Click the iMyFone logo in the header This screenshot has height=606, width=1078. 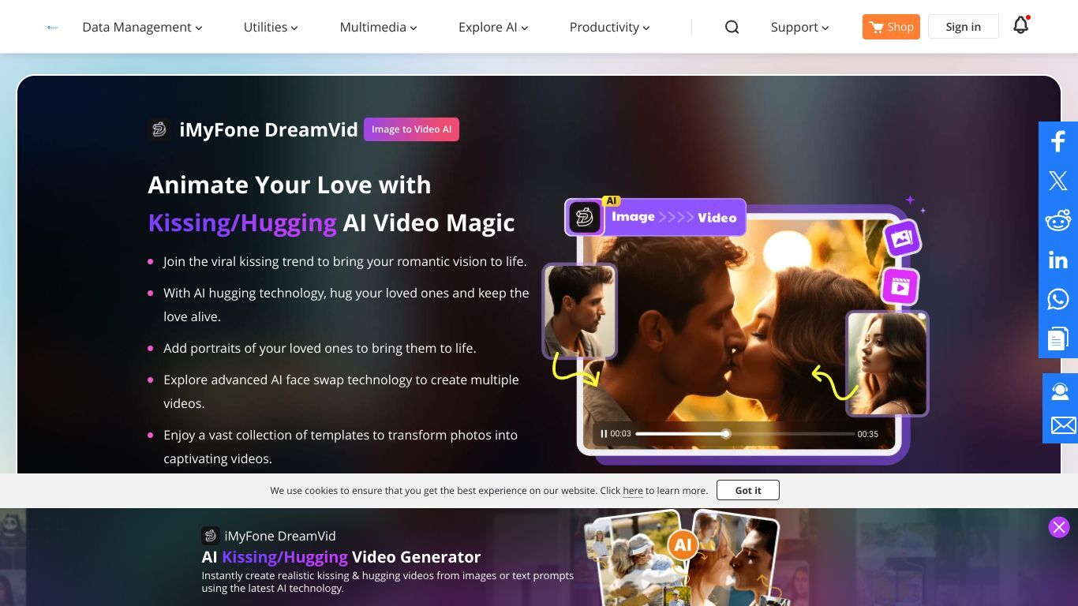[x=52, y=27]
